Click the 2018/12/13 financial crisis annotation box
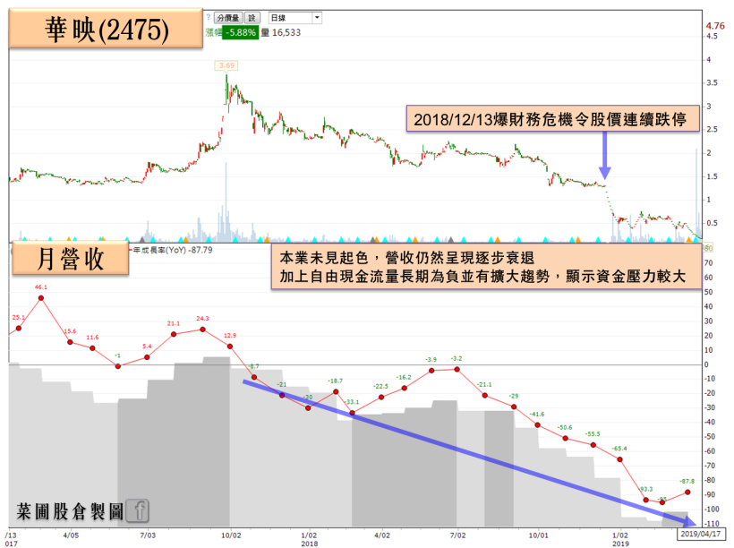Screen dimensions: 734x548 [x=550, y=119]
